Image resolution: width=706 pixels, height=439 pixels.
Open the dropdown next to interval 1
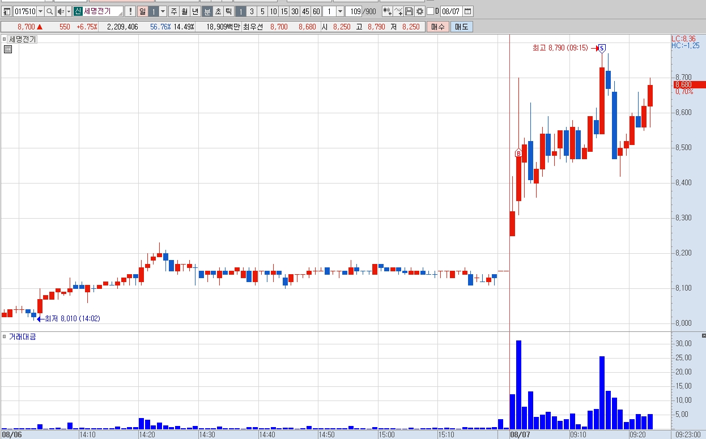point(340,11)
